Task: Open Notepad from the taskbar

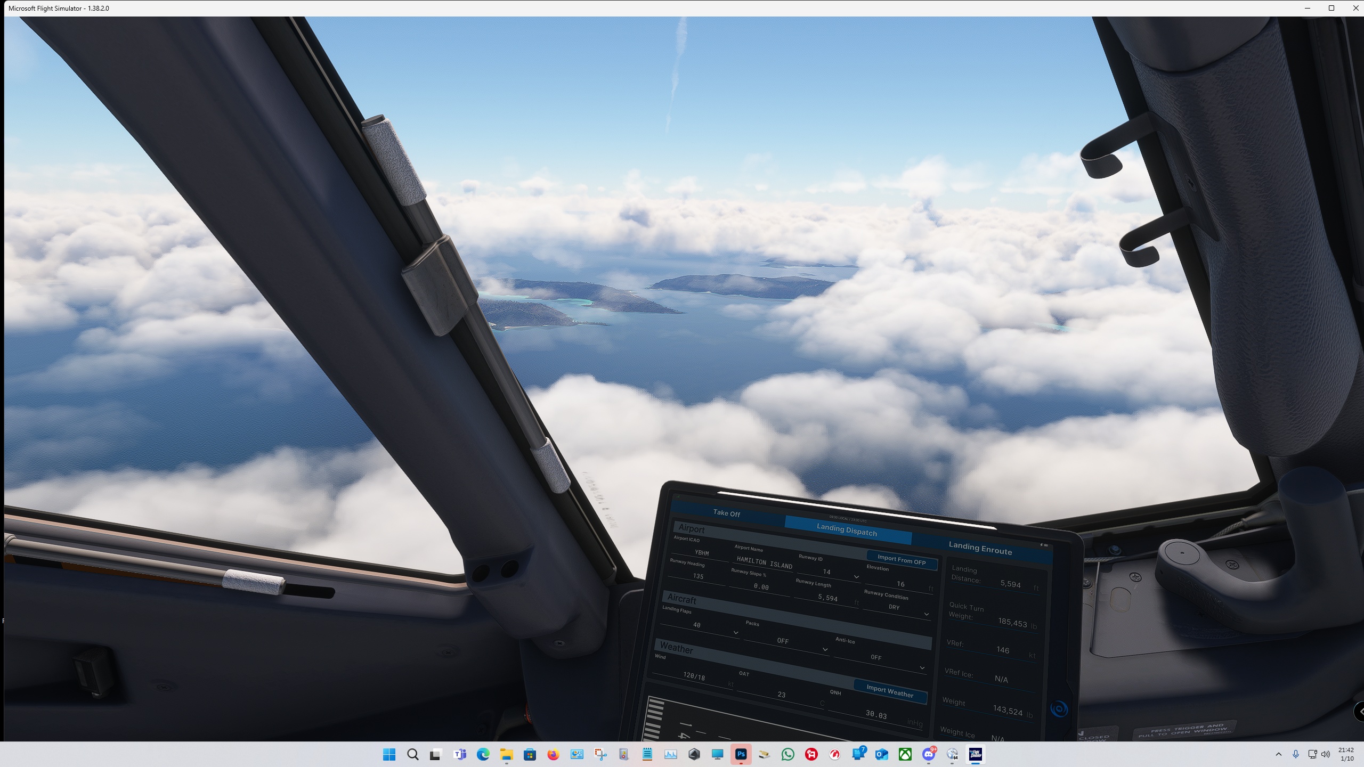Action: [647, 754]
